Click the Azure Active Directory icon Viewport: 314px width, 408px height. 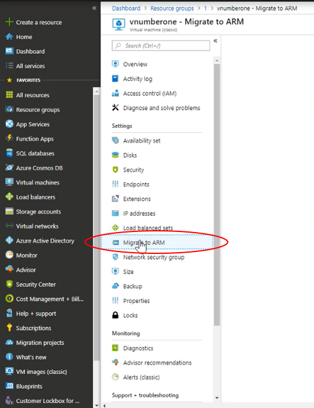9,241
